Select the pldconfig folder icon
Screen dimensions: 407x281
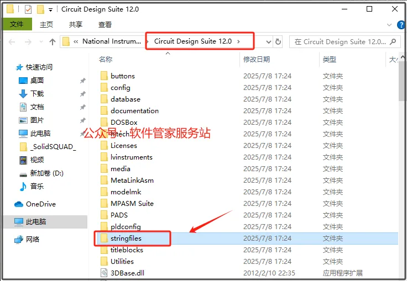[x=104, y=226]
